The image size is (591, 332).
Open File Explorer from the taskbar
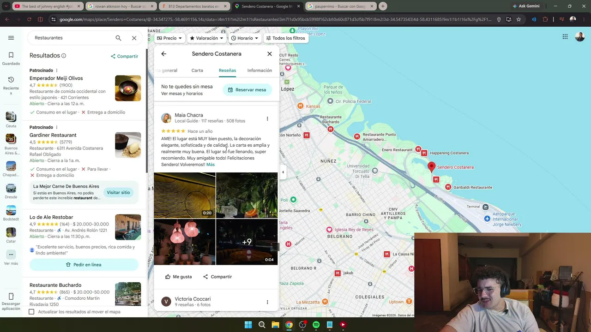point(275,325)
